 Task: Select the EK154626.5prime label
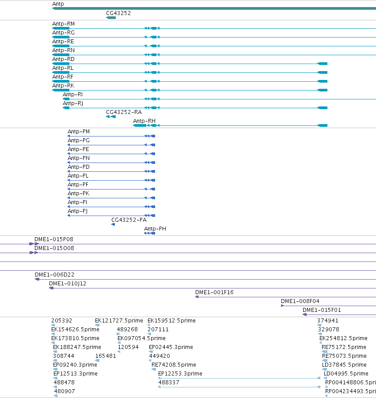pyautogui.click(x=75, y=330)
